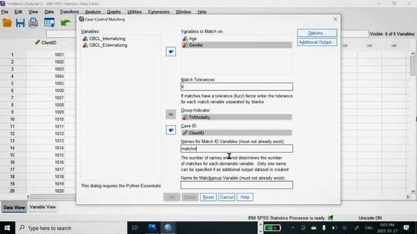Open the photos app taskbar icon
The width and height of the screenshot is (417, 234).
[152, 228]
